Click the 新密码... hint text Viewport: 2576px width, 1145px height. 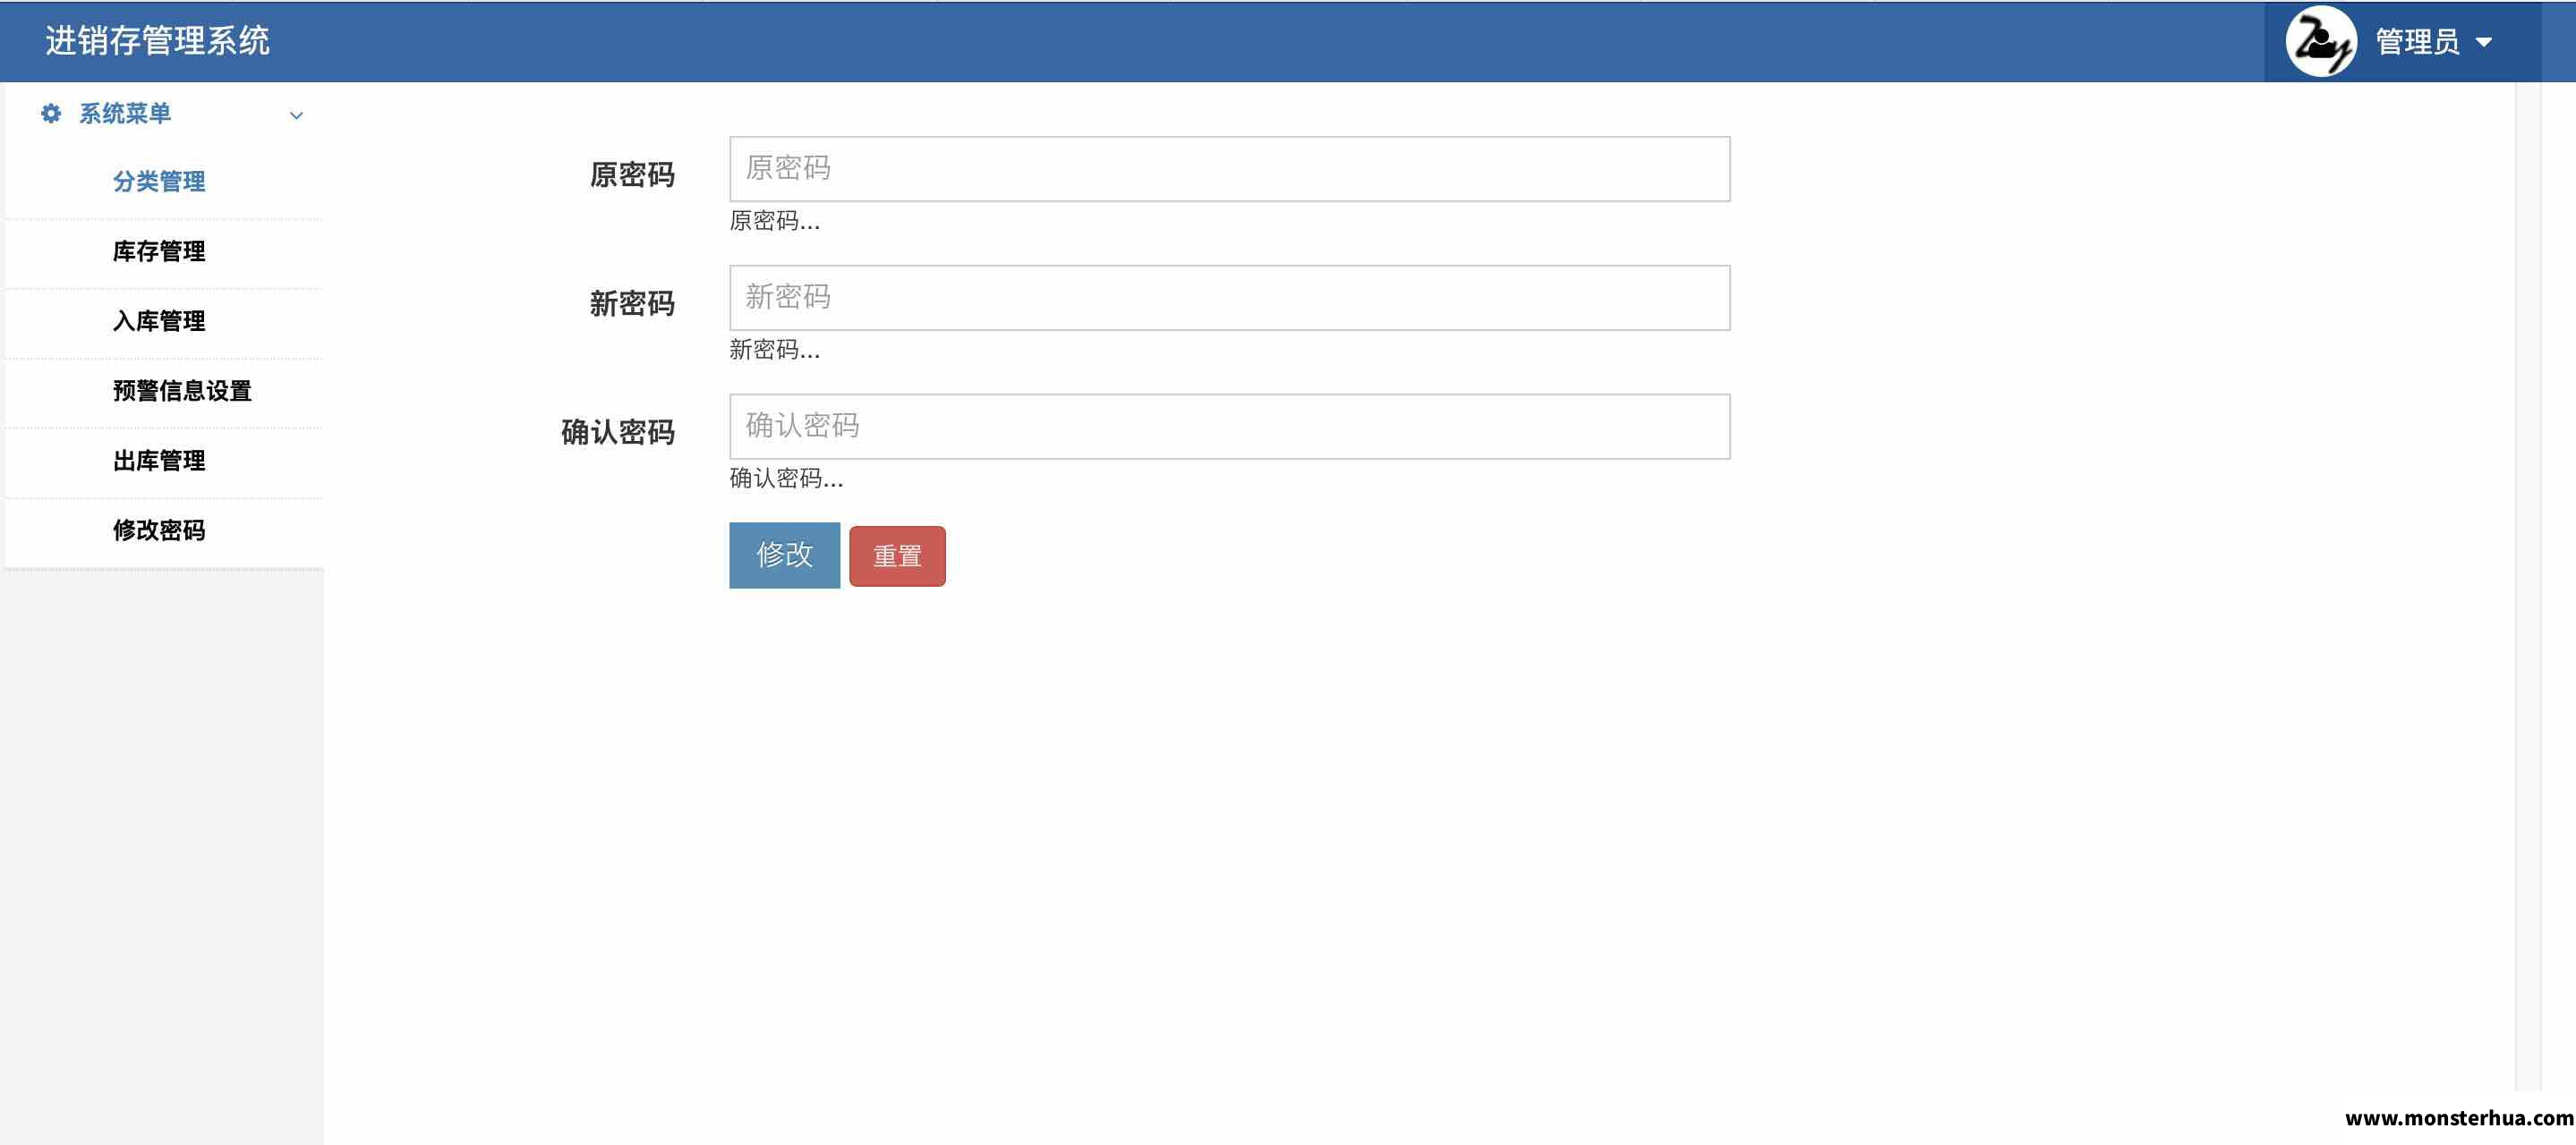tap(774, 350)
